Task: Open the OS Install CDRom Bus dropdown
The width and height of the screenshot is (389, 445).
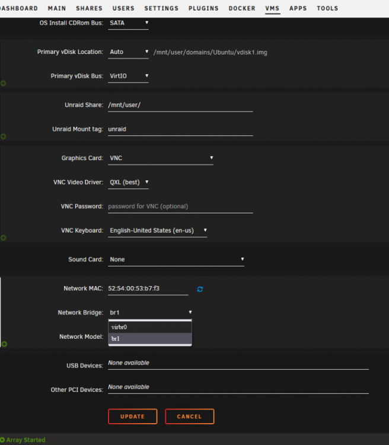Action: point(128,23)
